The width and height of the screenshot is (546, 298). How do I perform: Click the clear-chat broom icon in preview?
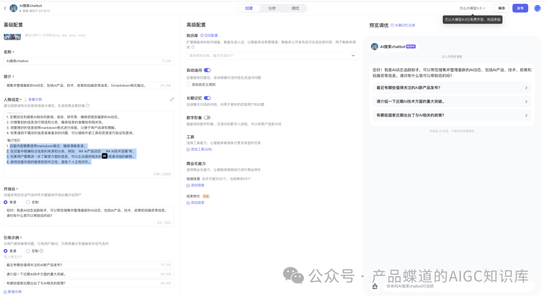point(375,286)
